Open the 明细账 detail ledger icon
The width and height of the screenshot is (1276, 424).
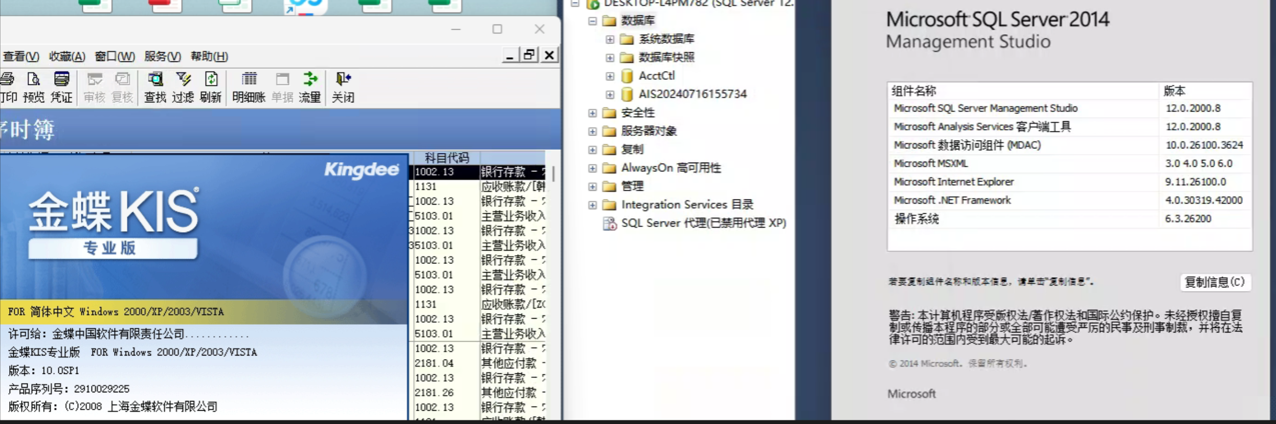click(249, 87)
